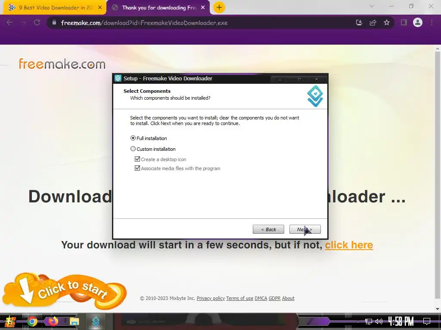Open the Chrome profile avatar menu

click(418, 22)
